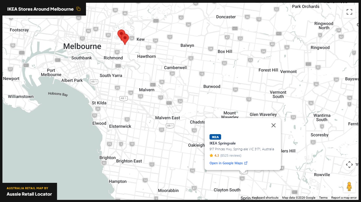This screenshot has width=361, height=202.
Task: Select the 'Map data ©2026 Google' text
Action: click(x=298, y=198)
